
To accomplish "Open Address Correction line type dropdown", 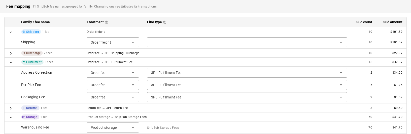I will click(247, 73).
